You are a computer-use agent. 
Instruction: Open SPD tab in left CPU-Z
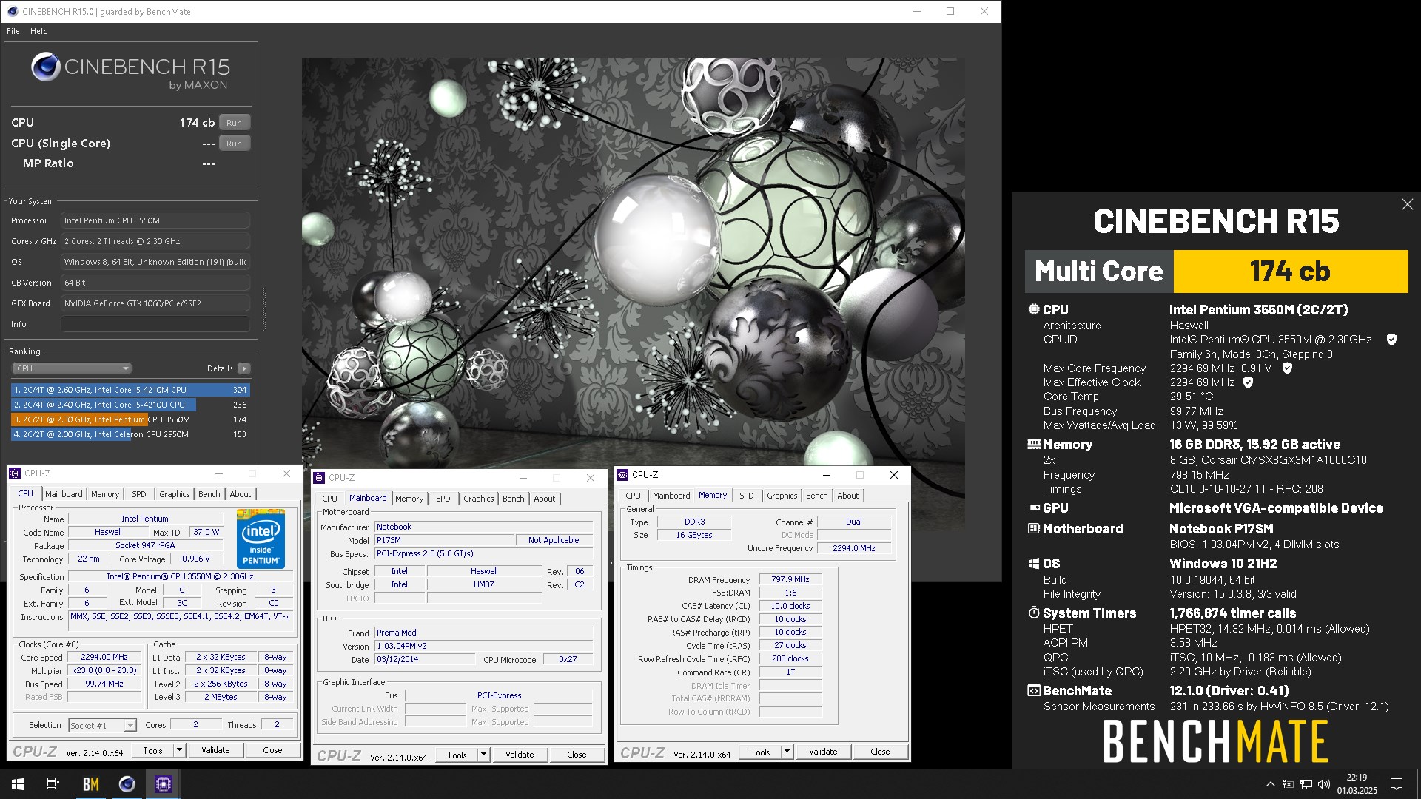click(139, 494)
